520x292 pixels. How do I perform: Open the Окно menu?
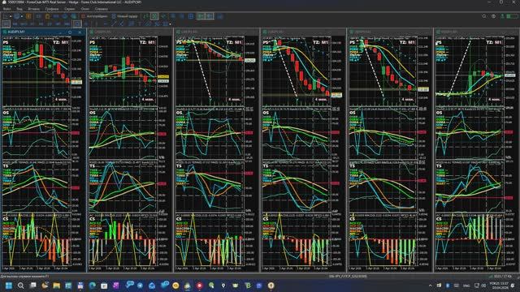coord(84,9)
